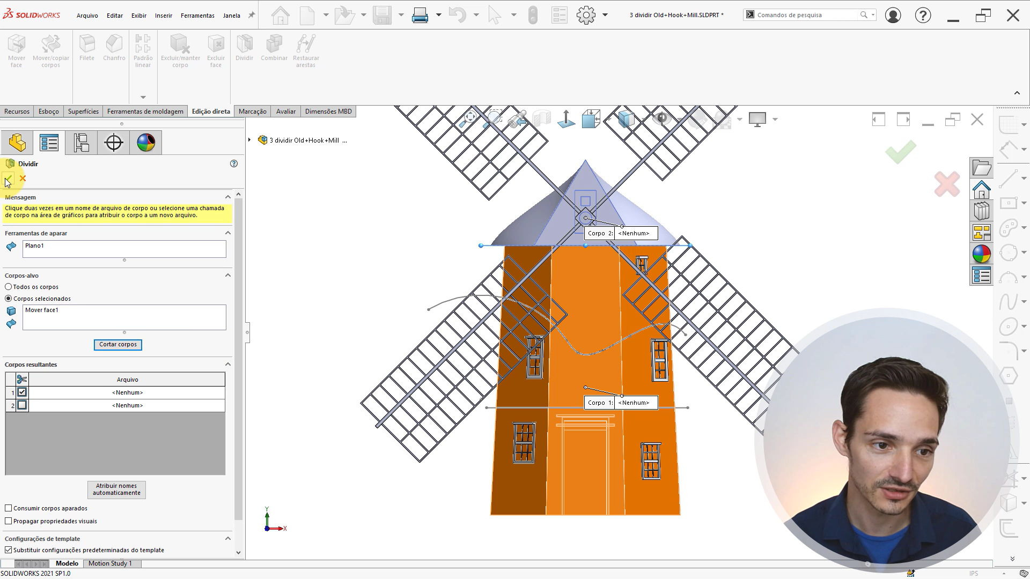Select Todos os corpos radio button
Viewport: 1030px width, 579px height.
tap(9, 287)
